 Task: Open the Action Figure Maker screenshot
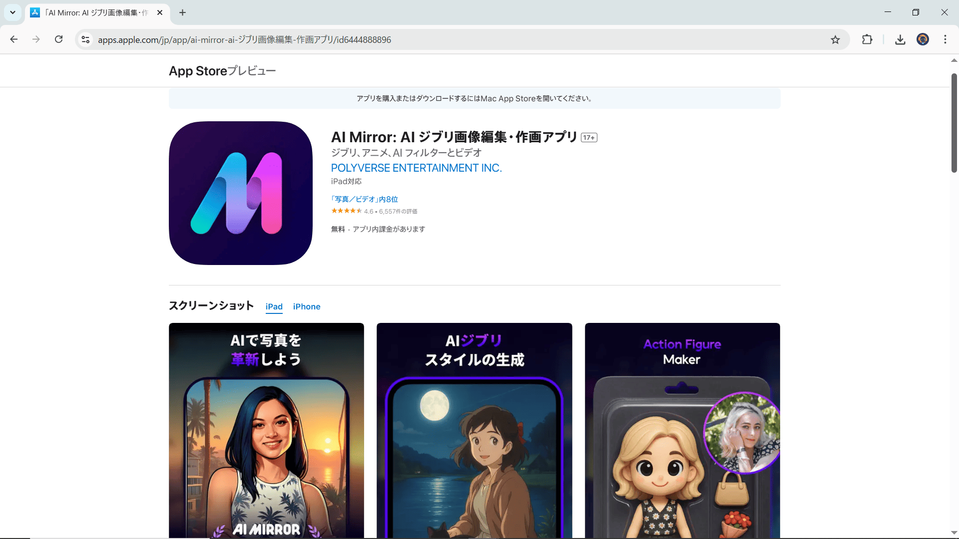coord(682,430)
